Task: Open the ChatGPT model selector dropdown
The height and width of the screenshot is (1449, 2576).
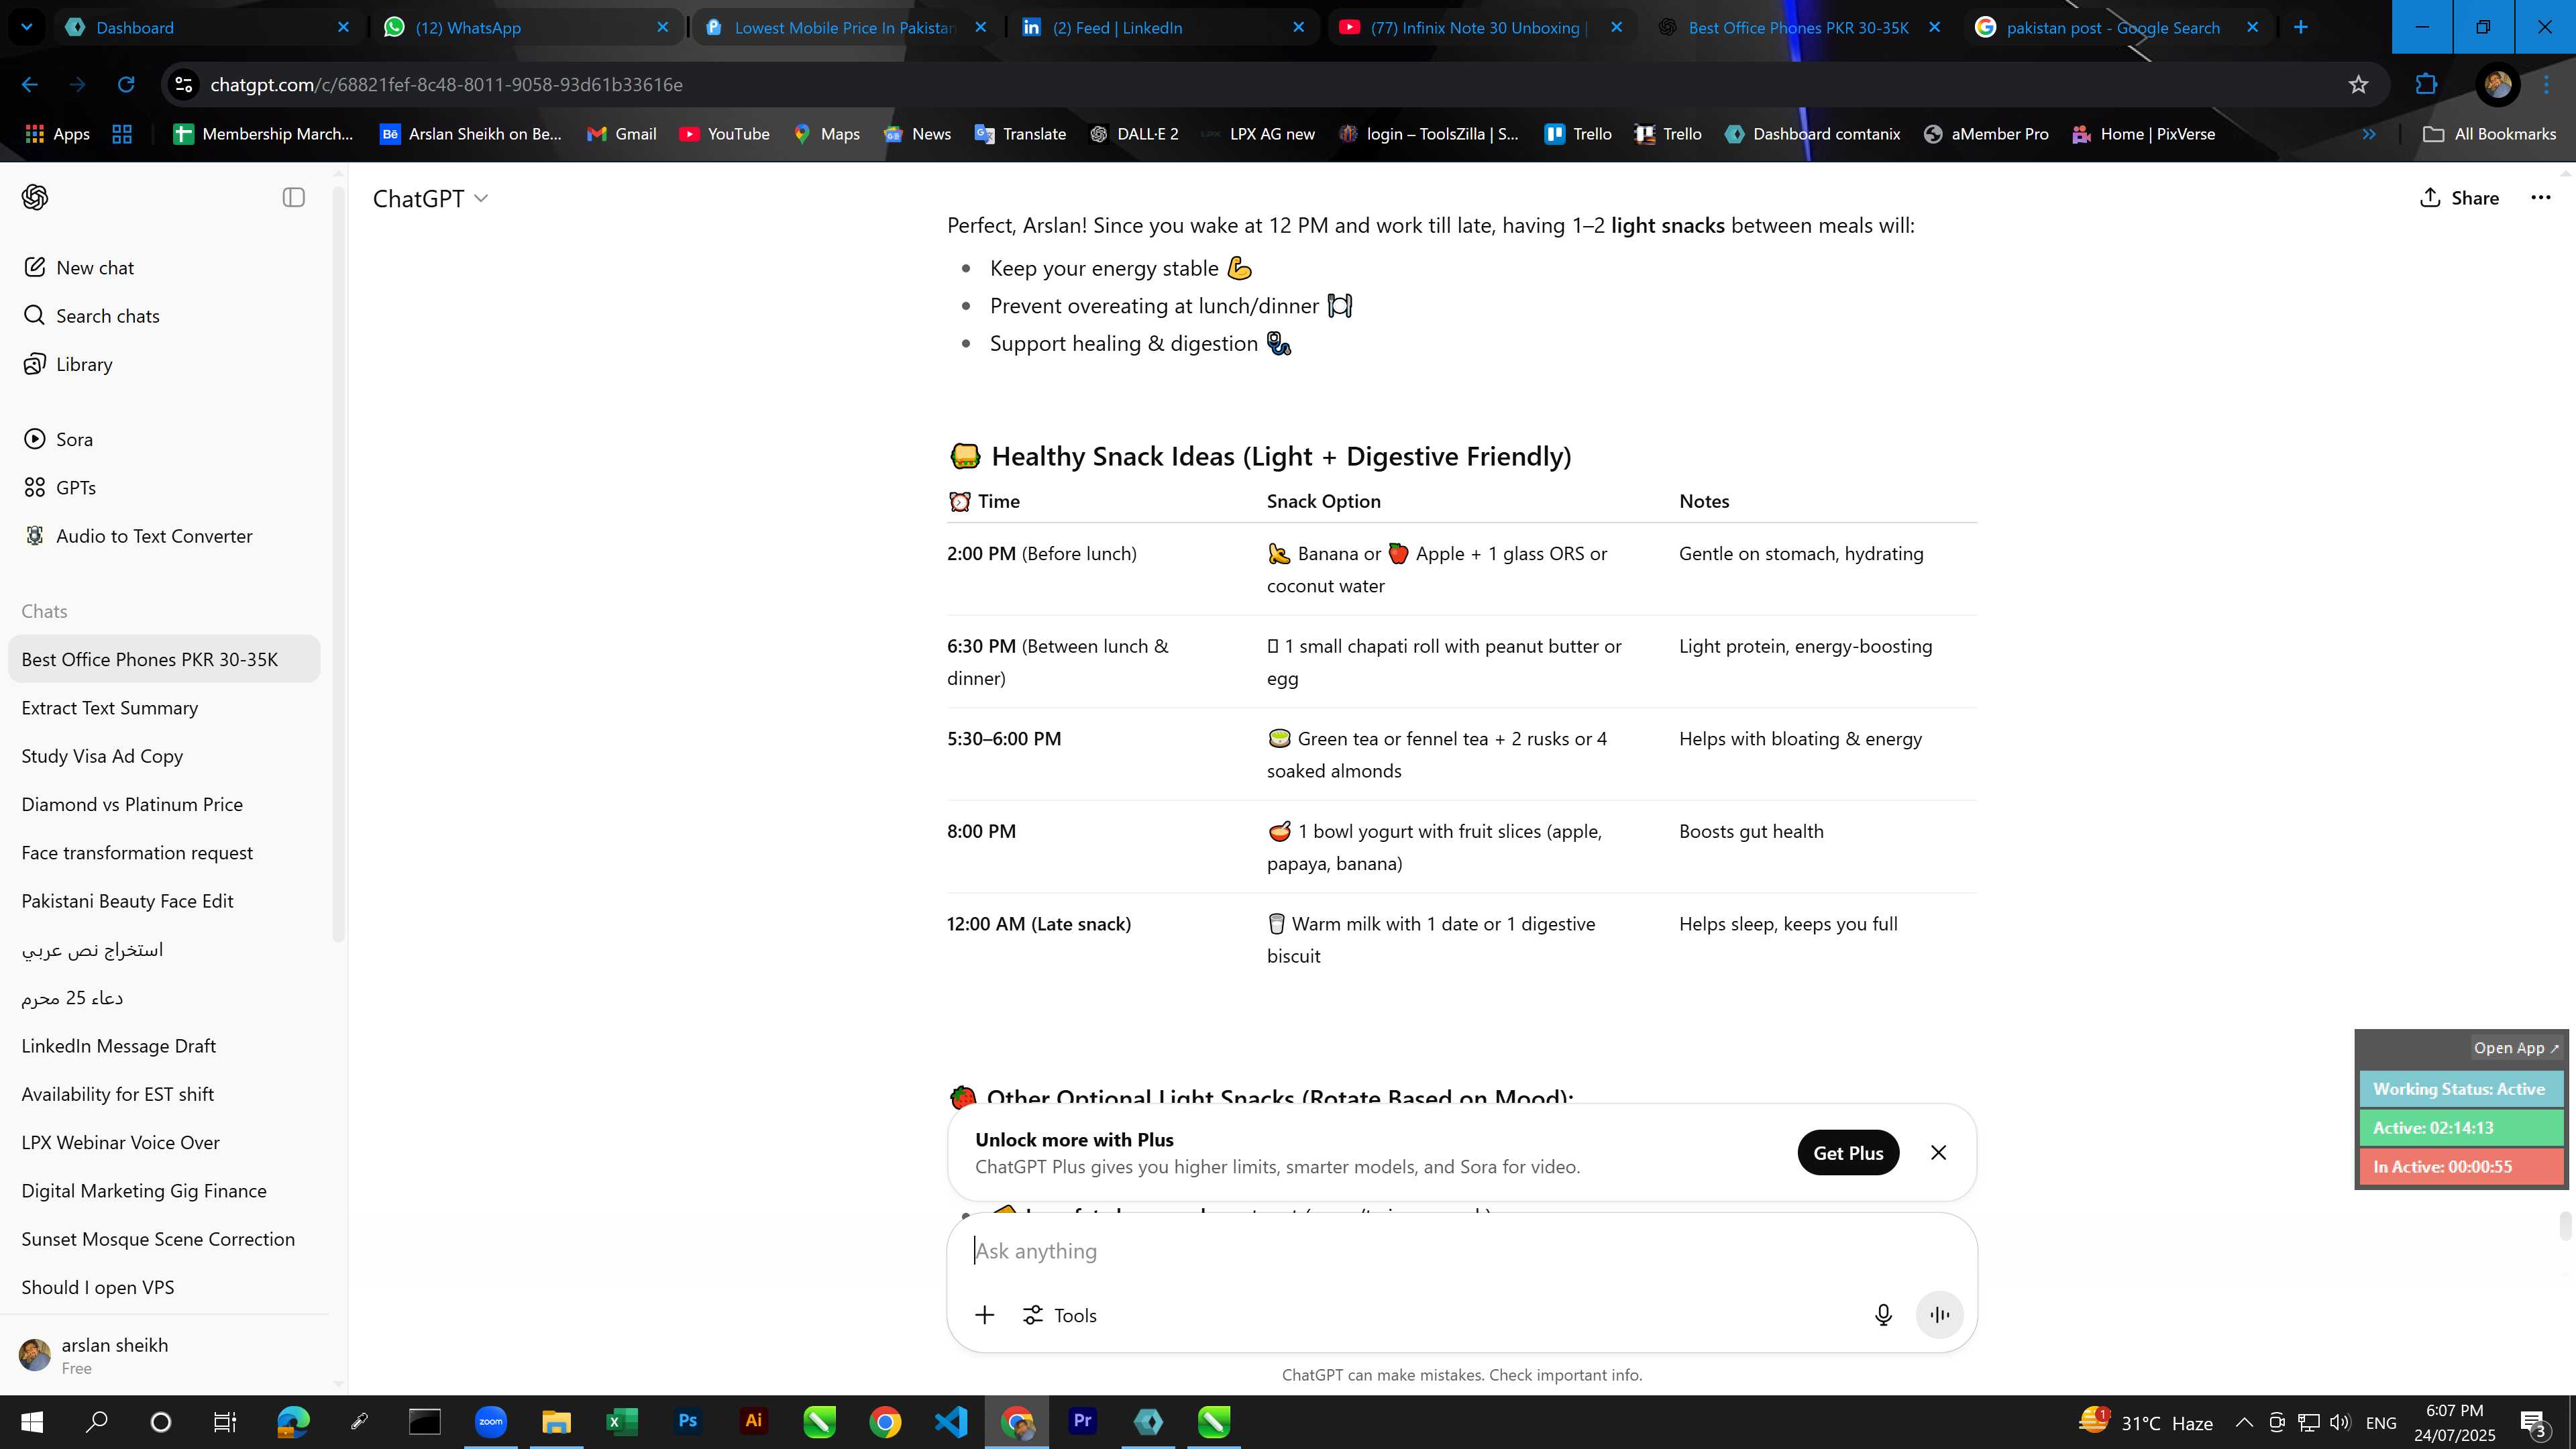Action: [430, 198]
